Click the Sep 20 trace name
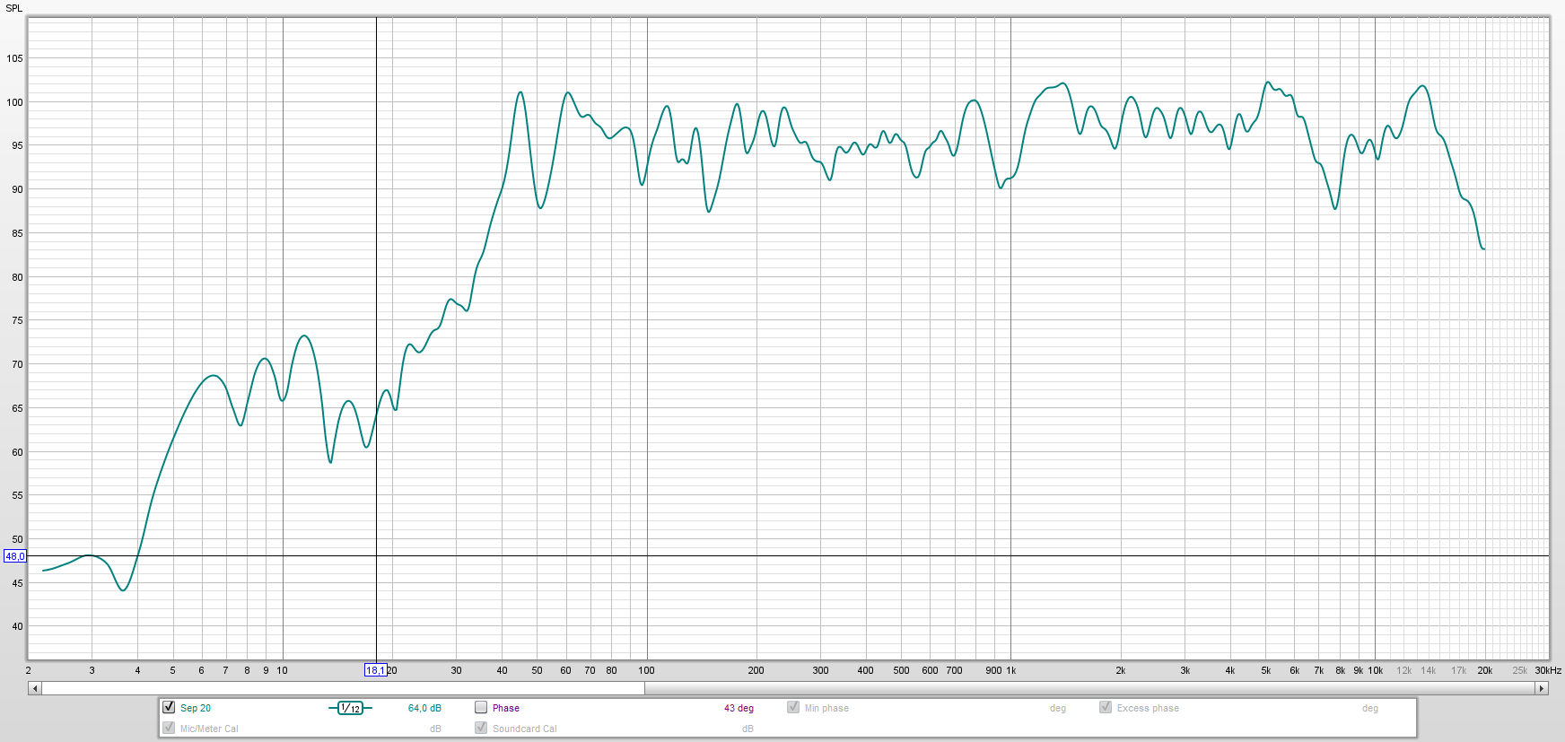 pyautogui.click(x=196, y=708)
